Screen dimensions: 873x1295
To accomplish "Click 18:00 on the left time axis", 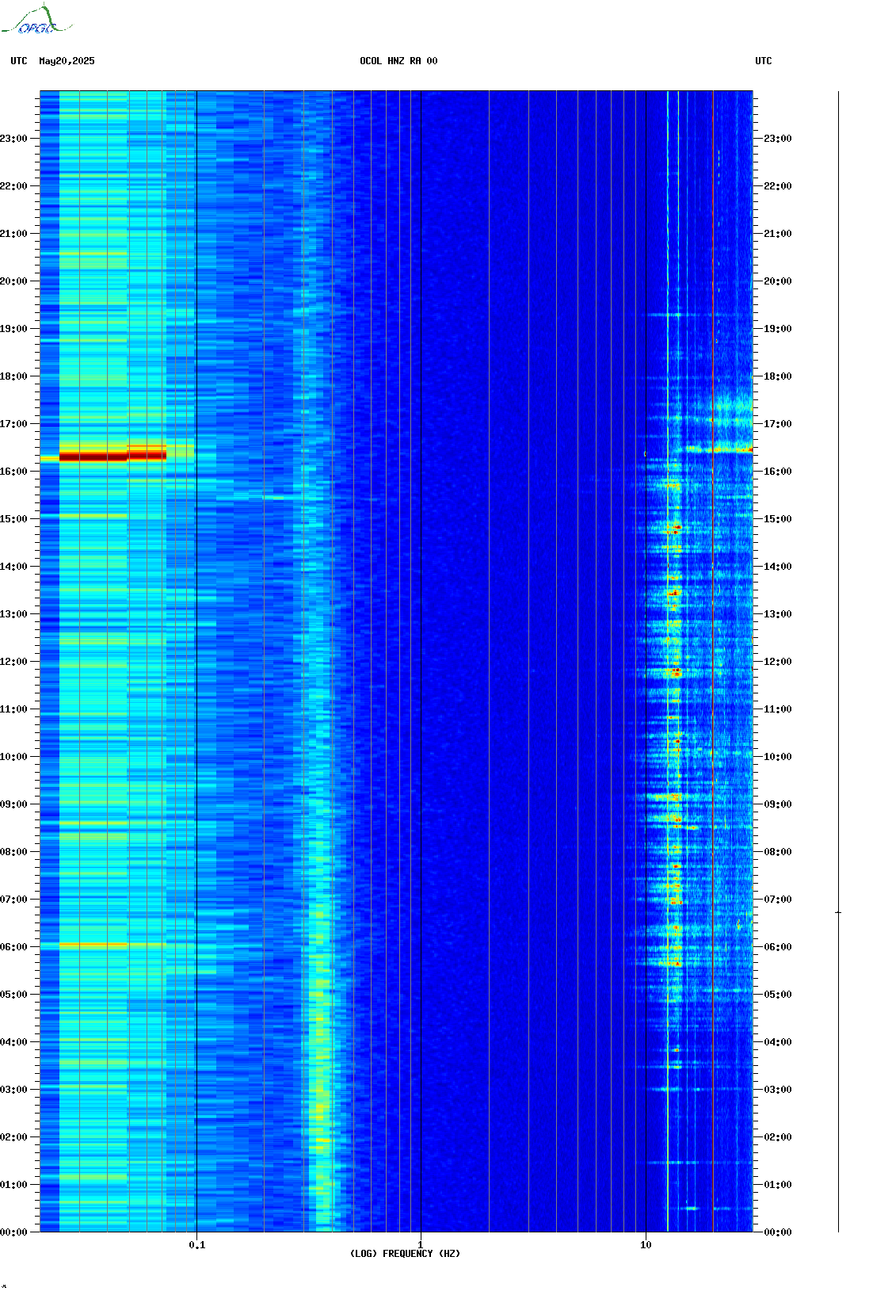I will 13,376.
